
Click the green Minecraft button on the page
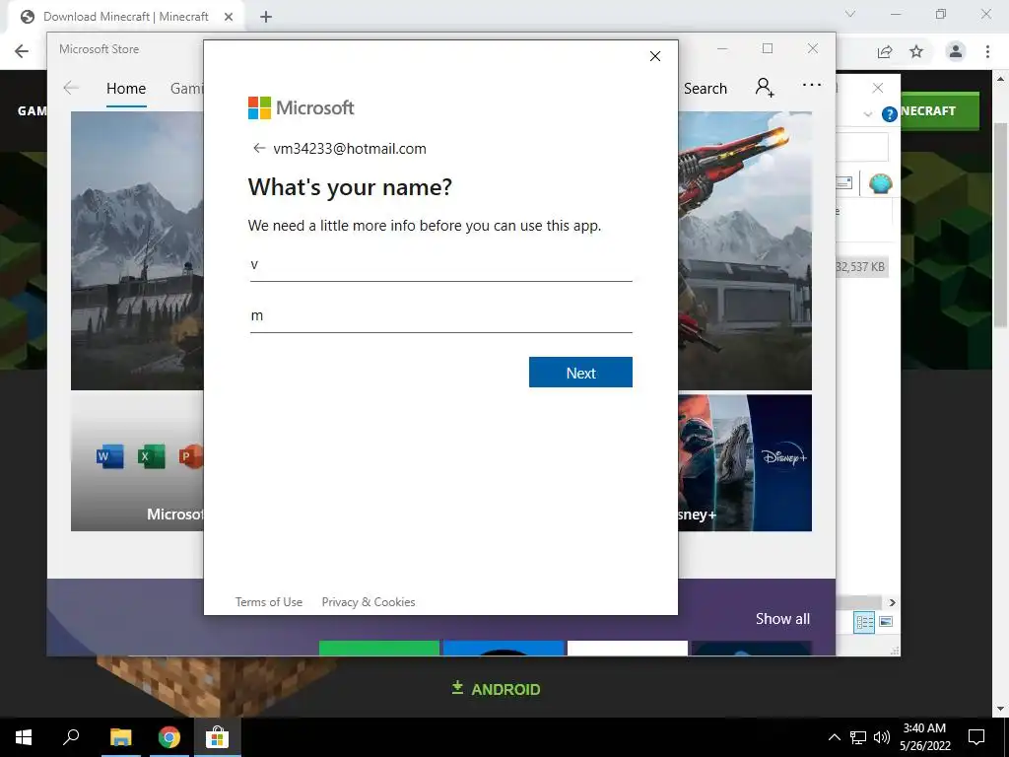[939, 110]
